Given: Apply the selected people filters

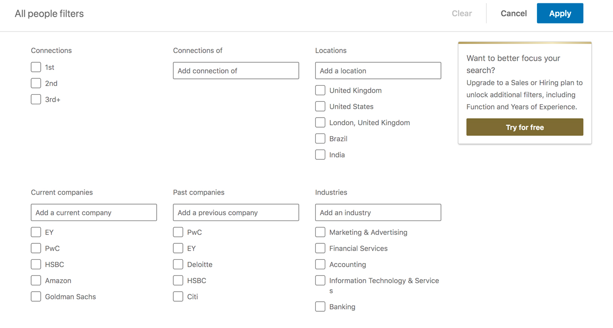Looking at the screenshot, I should [560, 13].
